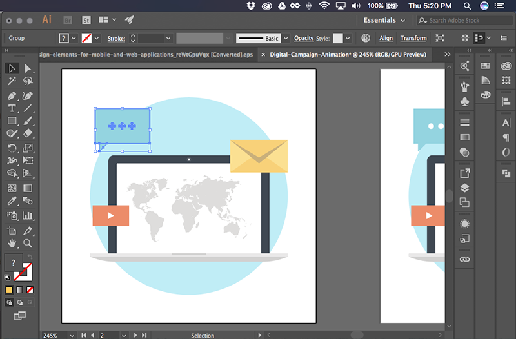Open the brush definition Basic dropdown
This screenshot has width=516, height=339.
(286, 39)
